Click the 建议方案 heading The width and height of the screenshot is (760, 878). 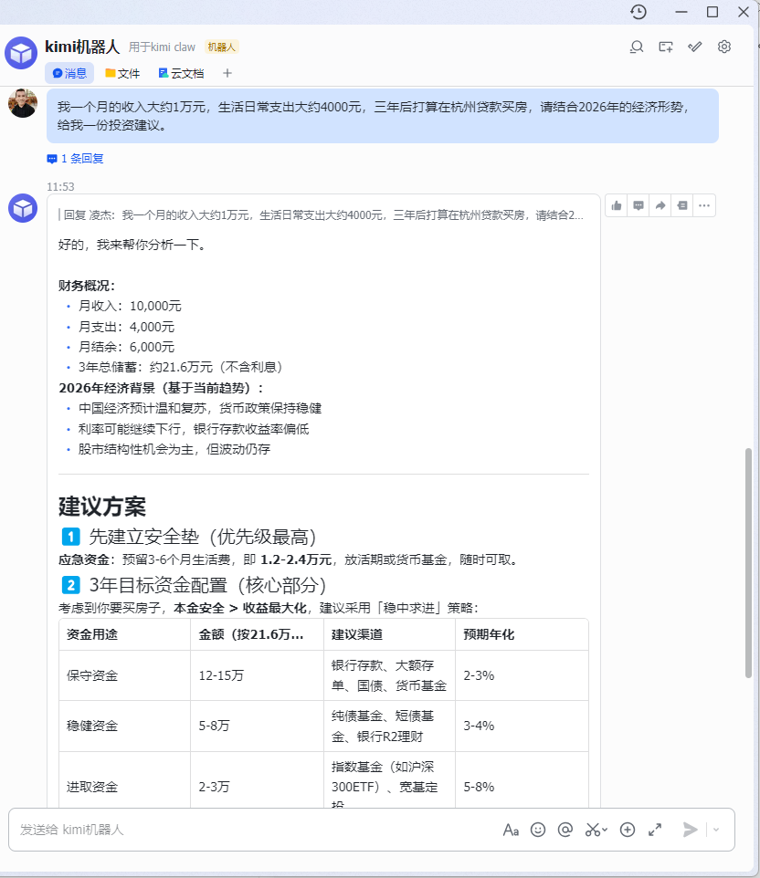(x=102, y=507)
